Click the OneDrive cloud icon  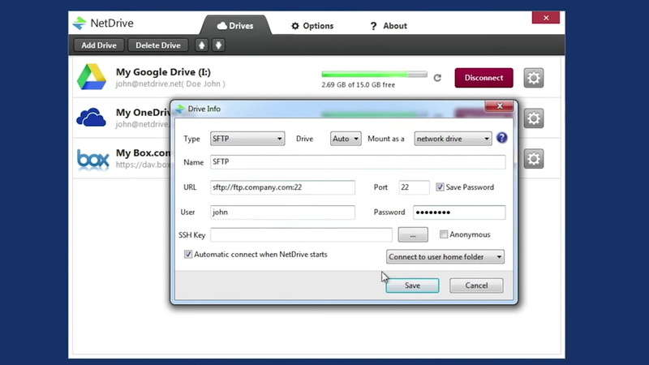91,117
